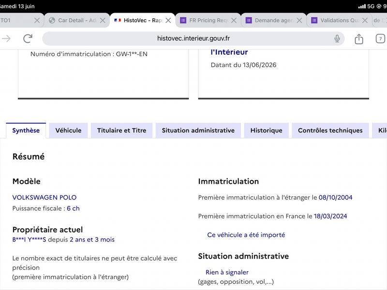This screenshot has height=290, width=387.
Task: Click the 'Rien à signaler' status
Action: coord(227,272)
